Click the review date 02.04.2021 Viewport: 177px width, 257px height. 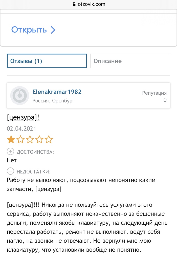[x=21, y=128]
